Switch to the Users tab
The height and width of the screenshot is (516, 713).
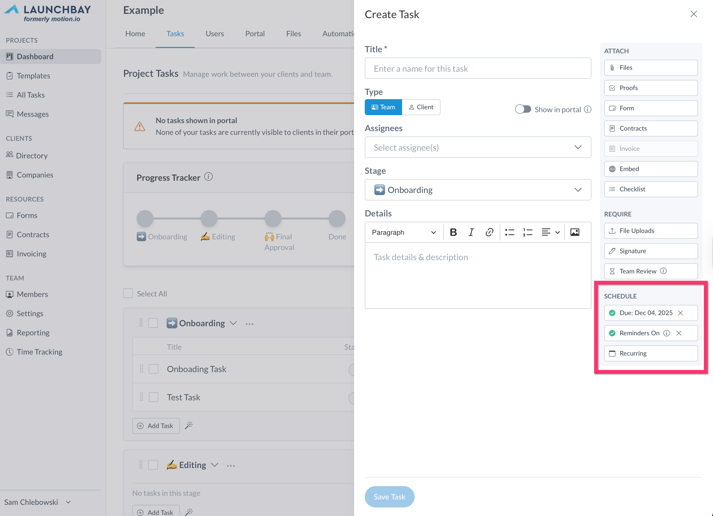(x=214, y=34)
